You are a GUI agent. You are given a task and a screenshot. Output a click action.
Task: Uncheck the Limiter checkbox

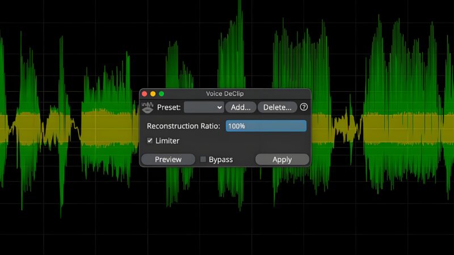pyautogui.click(x=150, y=141)
